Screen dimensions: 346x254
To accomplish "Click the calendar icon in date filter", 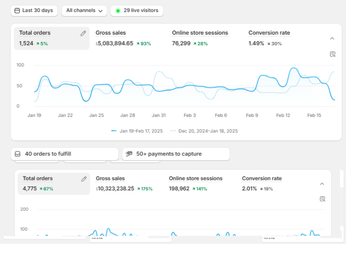I will (17, 11).
